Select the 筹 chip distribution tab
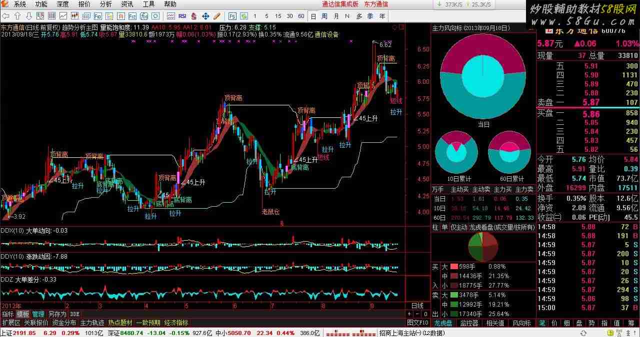The height and width of the screenshot is (337, 640). click(x=631, y=323)
